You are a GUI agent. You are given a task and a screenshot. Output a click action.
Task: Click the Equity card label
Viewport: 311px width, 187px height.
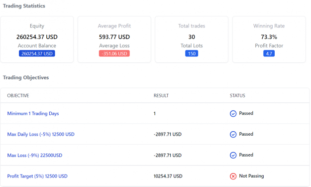click(37, 26)
